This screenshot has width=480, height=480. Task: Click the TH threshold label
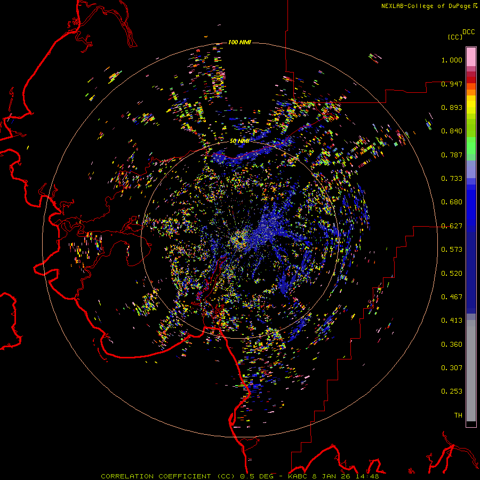(458, 415)
